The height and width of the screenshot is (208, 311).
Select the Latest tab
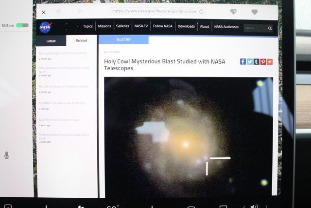pyautogui.click(x=51, y=41)
